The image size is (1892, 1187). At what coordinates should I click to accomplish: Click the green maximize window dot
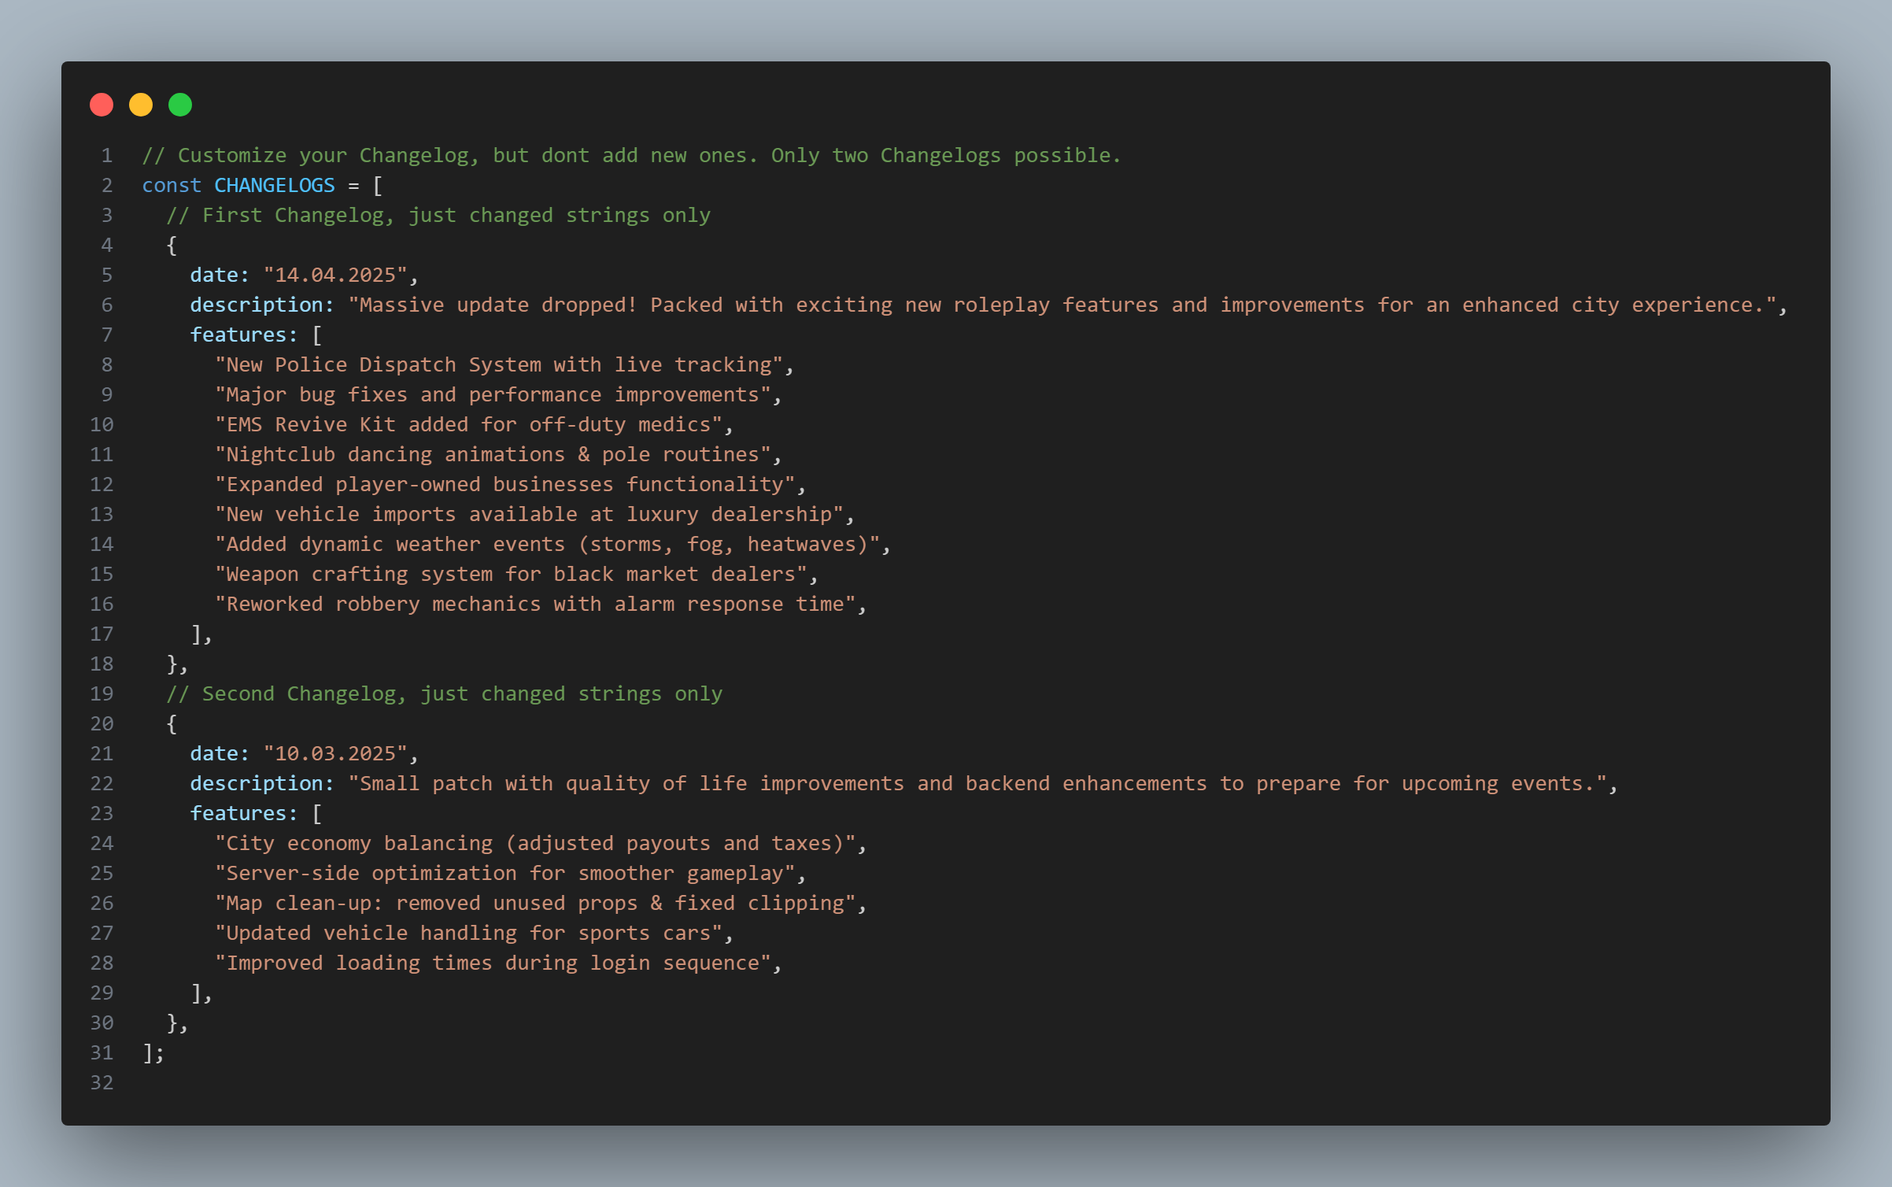pyautogui.click(x=180, y=105)
